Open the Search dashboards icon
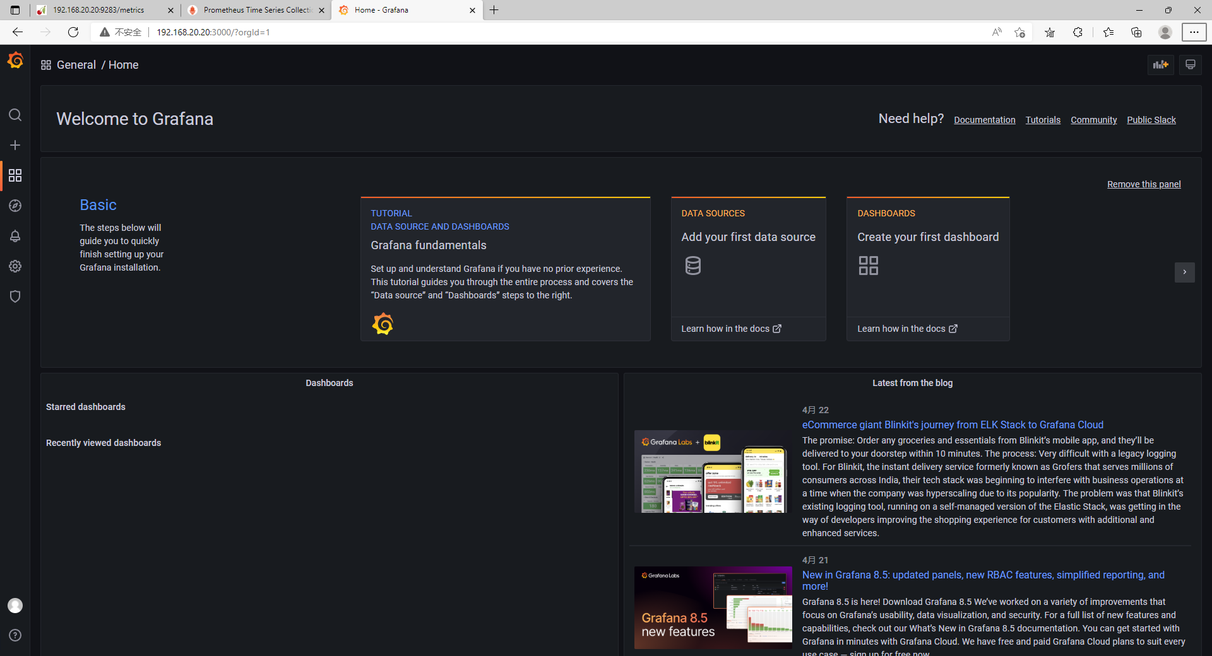This screenshot has height=656, width=1212. click(15, 115)
